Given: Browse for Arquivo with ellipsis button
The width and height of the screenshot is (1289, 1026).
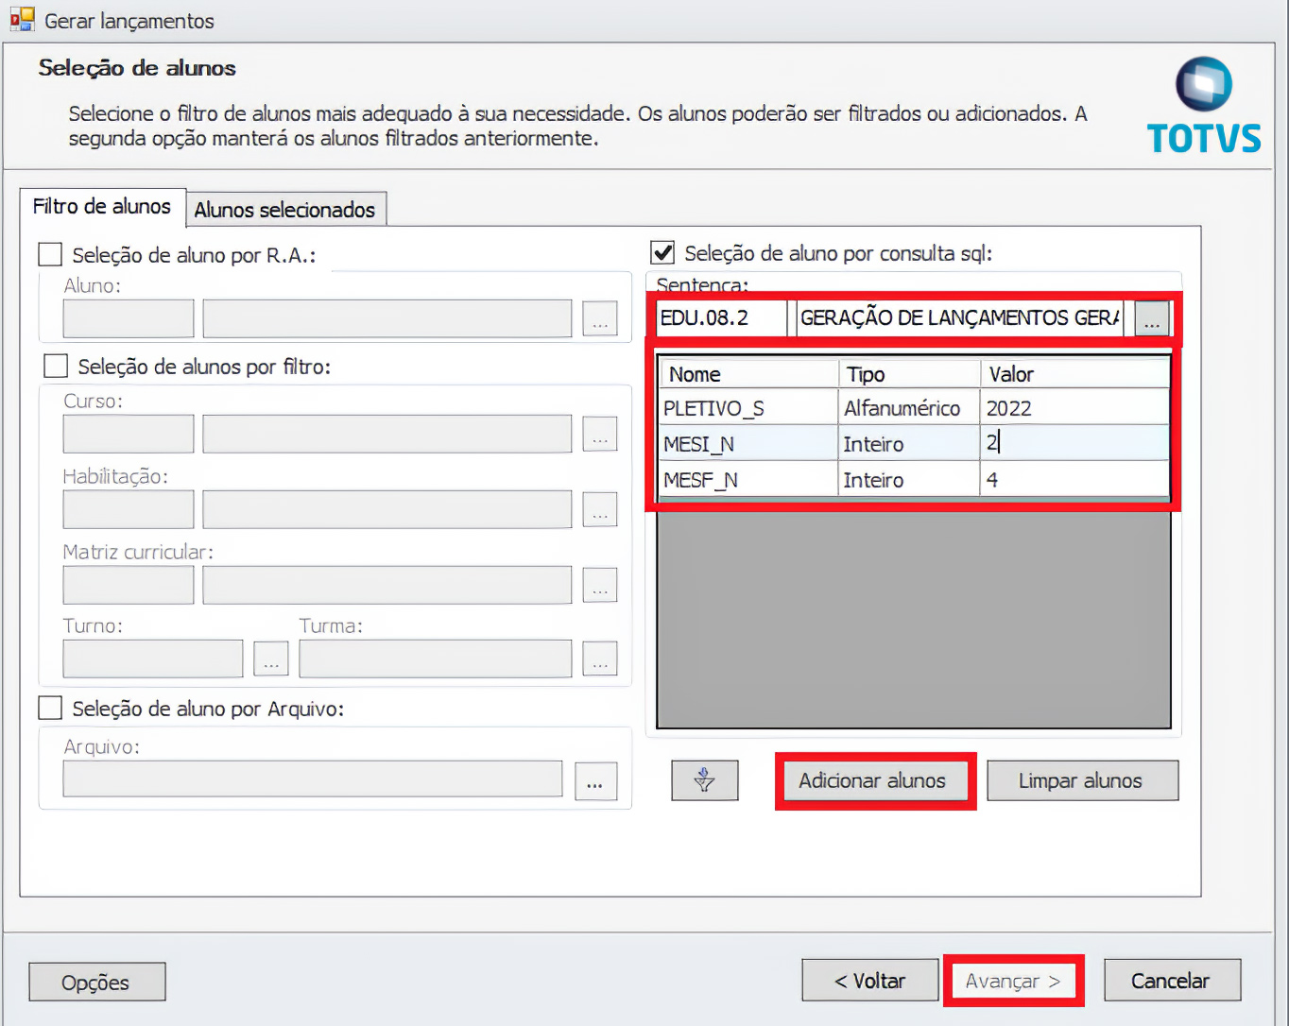Looking at the screenshot, I should [594, 781].
